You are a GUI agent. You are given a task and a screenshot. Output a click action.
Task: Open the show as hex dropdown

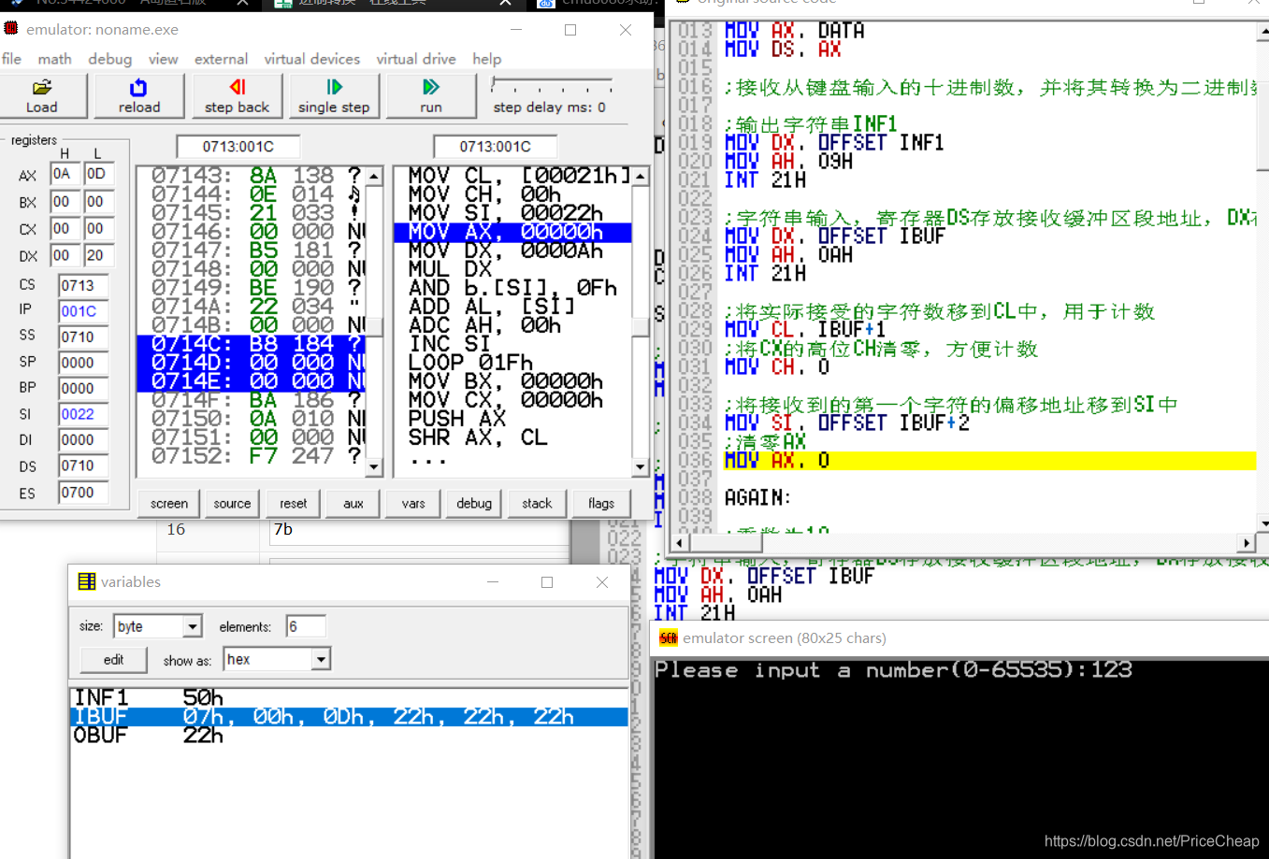point(321,660)
